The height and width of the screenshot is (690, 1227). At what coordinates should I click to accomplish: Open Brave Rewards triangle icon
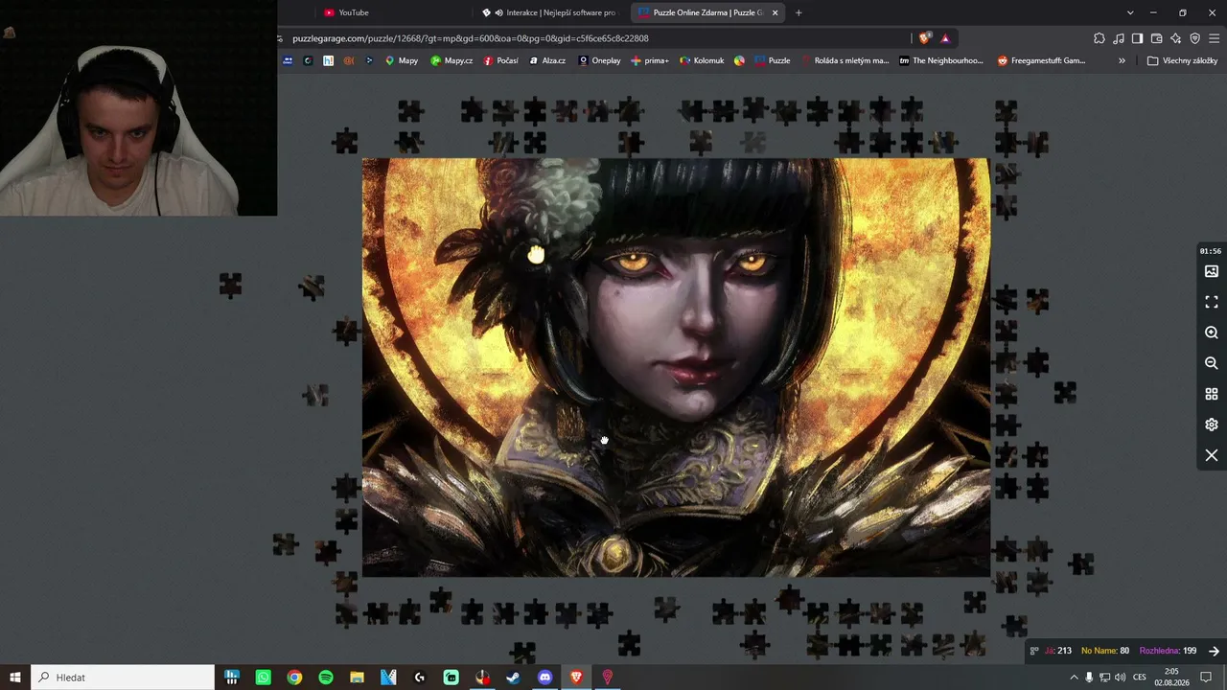click(x=945, y=38)
